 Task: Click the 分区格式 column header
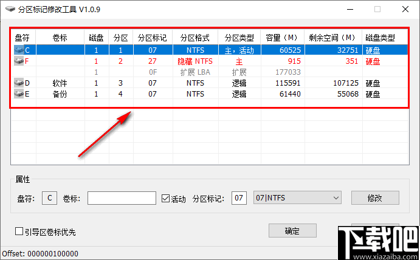point(195,38)
